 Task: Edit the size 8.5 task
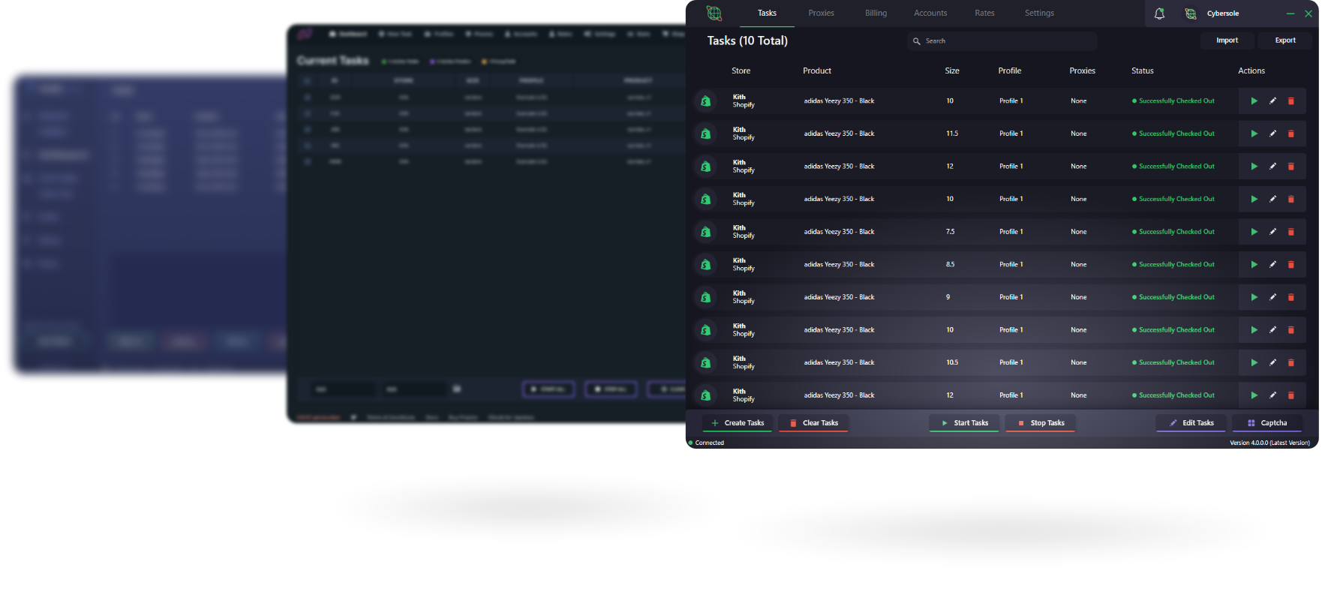click(1272, 265)
